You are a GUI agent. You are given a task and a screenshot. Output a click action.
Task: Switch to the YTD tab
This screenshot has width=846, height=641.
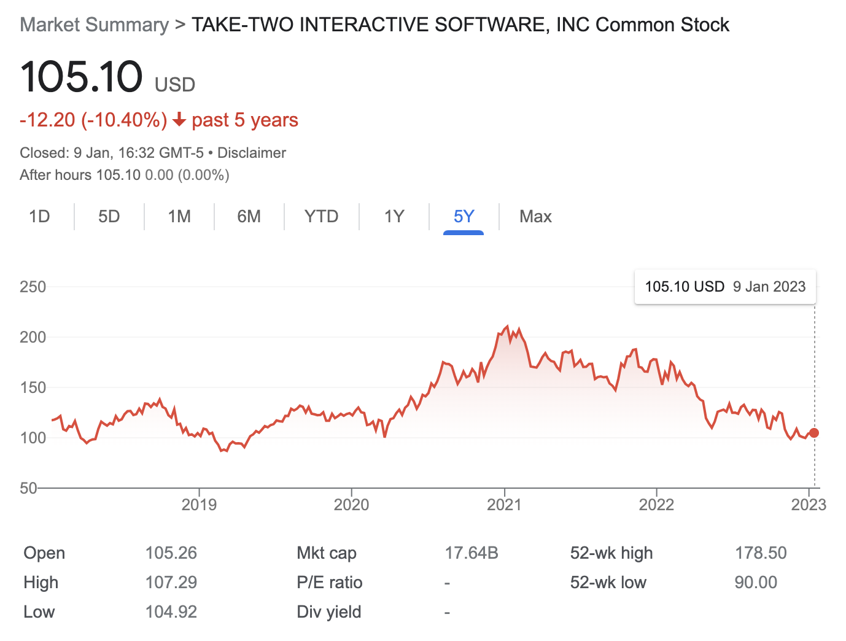tap(321, 217)
